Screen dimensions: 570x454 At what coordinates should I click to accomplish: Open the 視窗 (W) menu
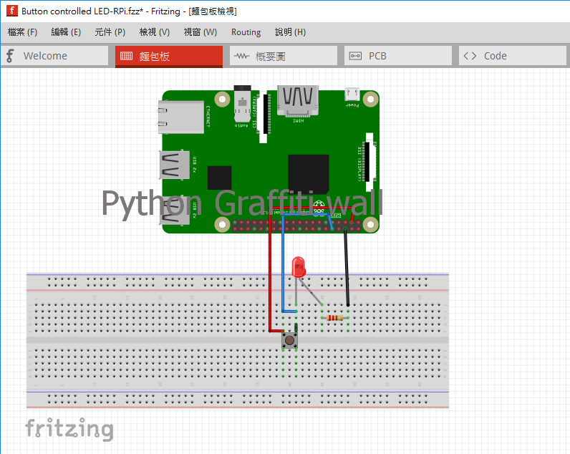click(201, 32)
